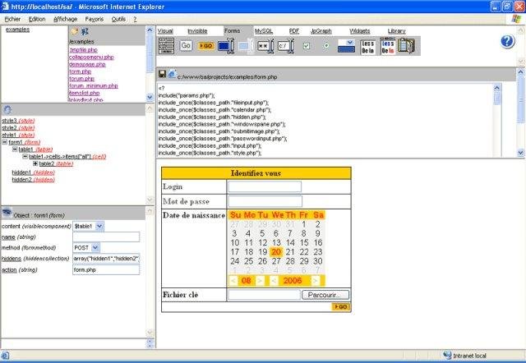Image resolution: width=526 pixels, height=363 pixels.
Task: Open forum.php file link
Action: click(x=81, y=79)
